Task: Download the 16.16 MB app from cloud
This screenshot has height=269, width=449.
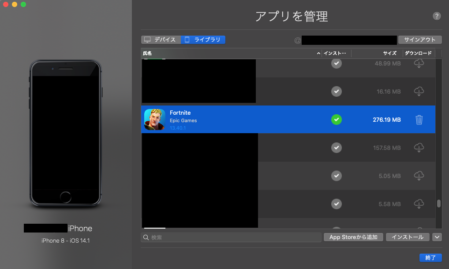Action: (x=419, y=91)
